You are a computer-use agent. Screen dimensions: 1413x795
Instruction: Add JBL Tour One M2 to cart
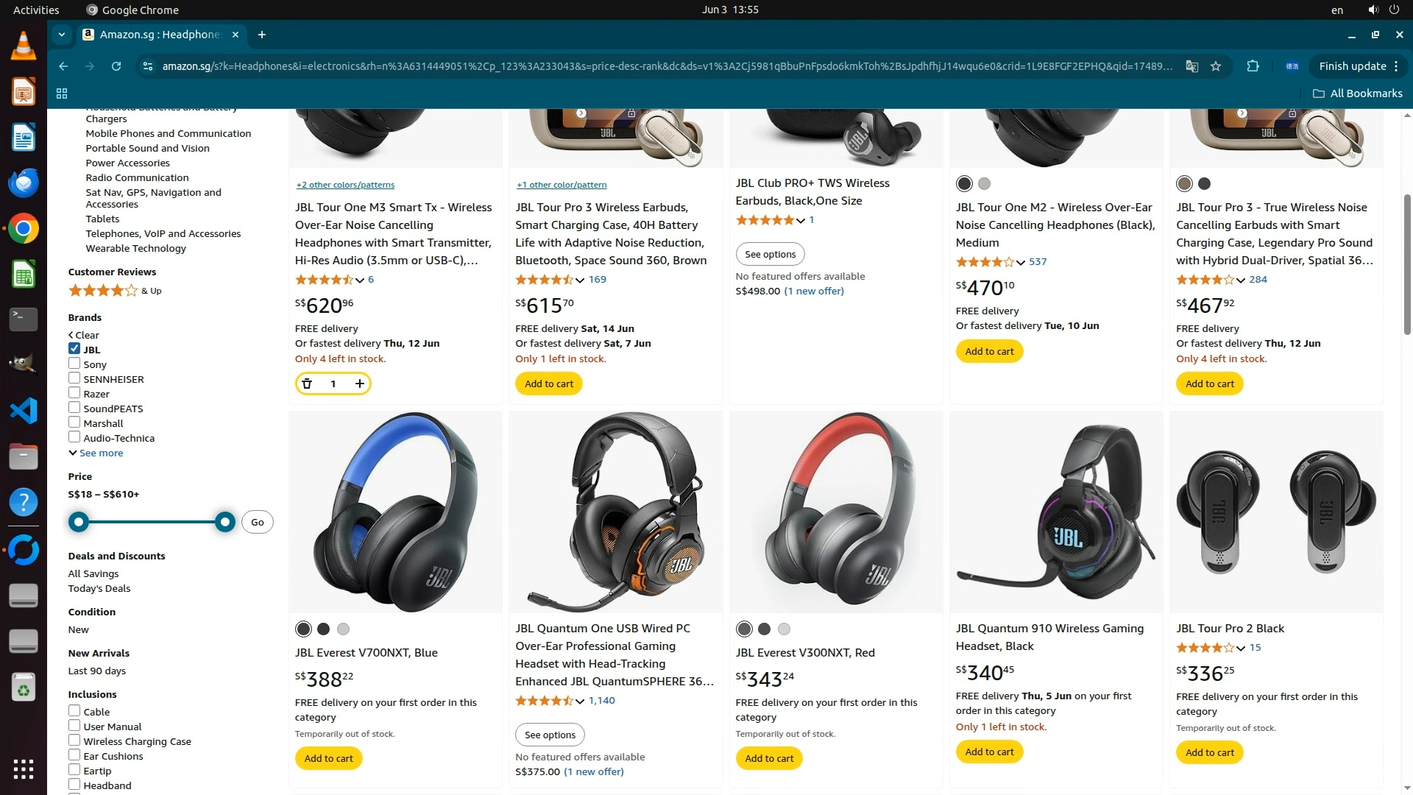coord(989,351)
